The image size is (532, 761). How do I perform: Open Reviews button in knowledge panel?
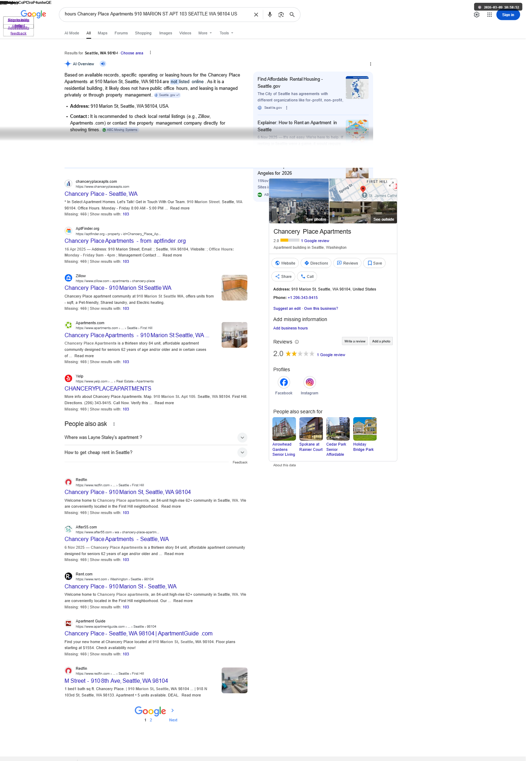click(347, 263)
